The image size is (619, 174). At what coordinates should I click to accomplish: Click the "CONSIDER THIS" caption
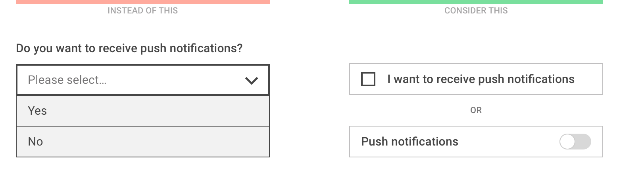pyautogui.click(x=476, y=11)
